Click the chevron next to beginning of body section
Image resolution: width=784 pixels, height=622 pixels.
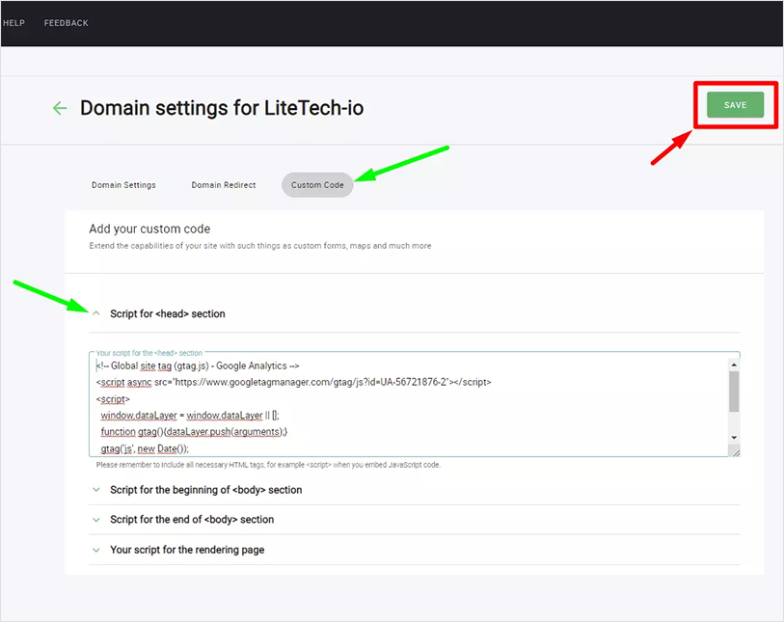[x=95, y=490]
